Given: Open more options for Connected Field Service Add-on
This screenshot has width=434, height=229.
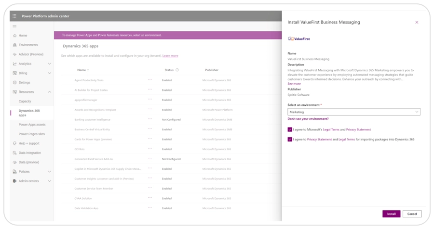Looking at the screenshot, I should (150, 158).
